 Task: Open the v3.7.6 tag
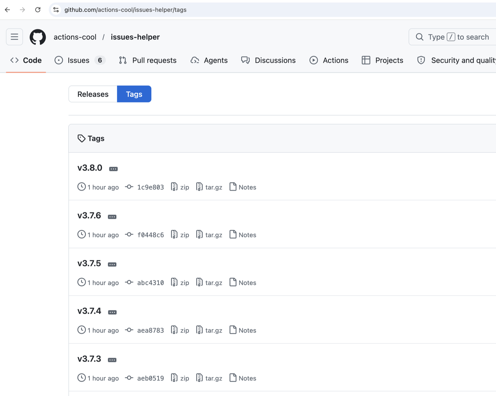(x=89, y=215)
